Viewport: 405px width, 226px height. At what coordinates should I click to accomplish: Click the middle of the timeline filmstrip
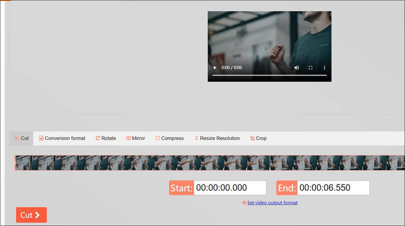pos(209,163)
